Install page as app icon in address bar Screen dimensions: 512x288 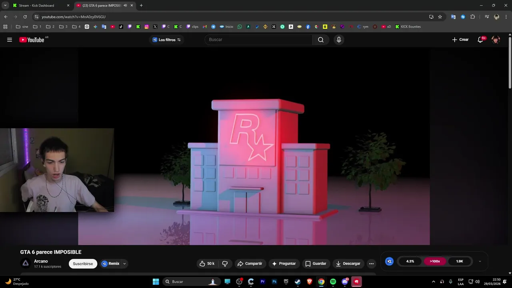click(x=431, y=17)
